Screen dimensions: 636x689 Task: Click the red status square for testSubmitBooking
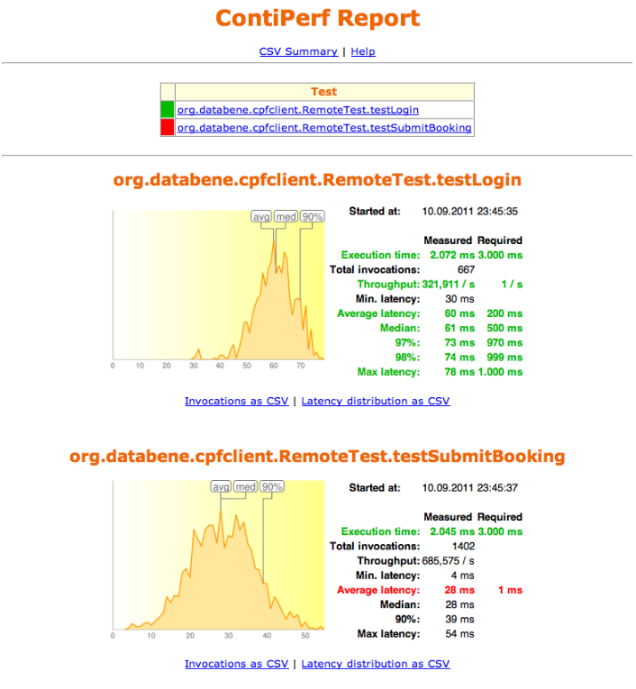pyautogui.click(x=167, y=128)
